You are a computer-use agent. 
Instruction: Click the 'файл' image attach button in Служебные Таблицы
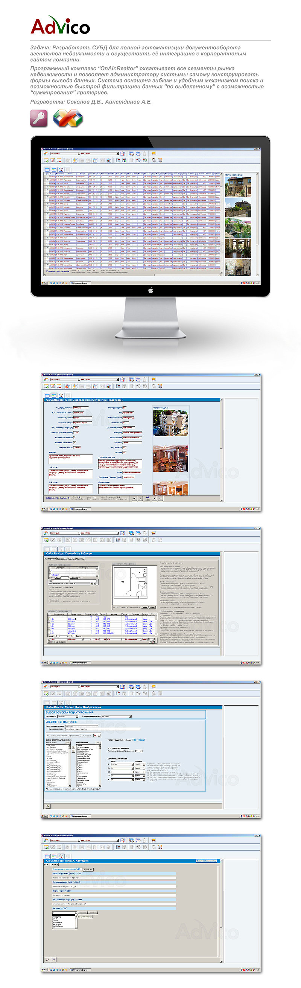click(x=145, y=607)
